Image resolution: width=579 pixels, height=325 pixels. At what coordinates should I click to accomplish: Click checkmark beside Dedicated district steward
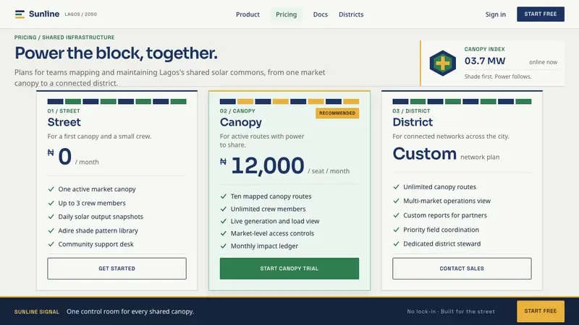[396, 243]
